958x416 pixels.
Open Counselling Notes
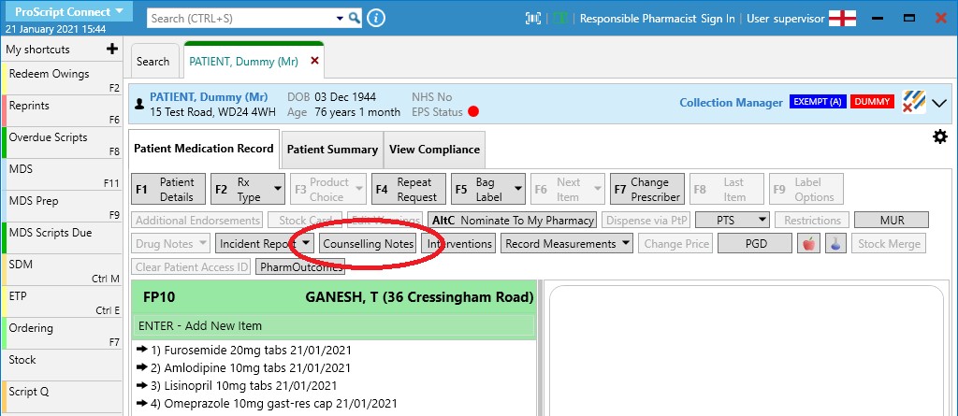368,244
